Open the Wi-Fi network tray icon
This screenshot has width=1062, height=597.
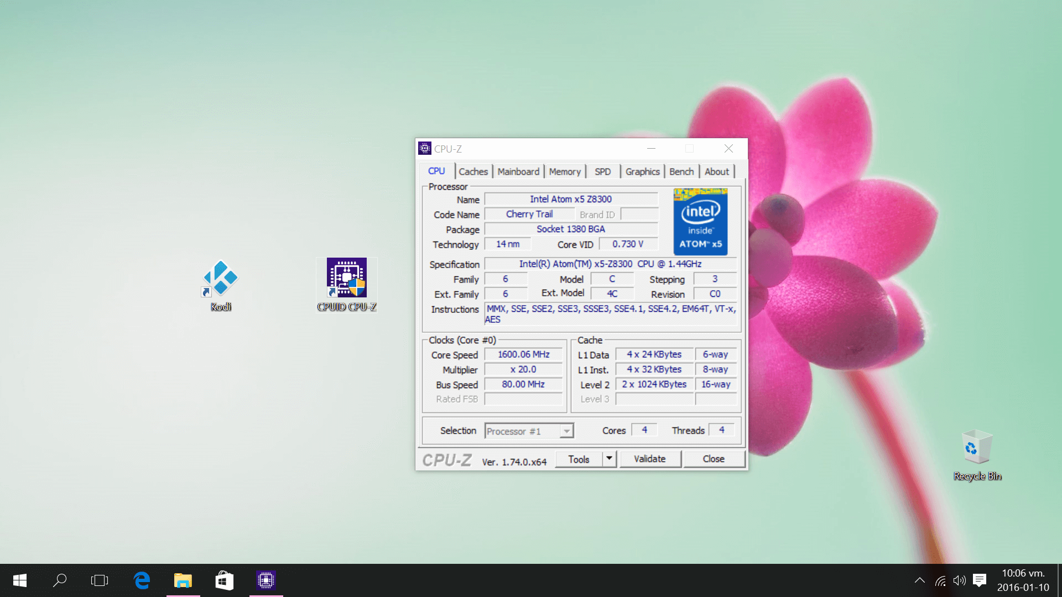coord(940,580)
